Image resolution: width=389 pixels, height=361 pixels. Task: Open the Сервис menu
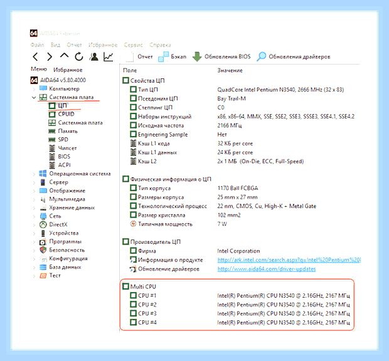133,45
